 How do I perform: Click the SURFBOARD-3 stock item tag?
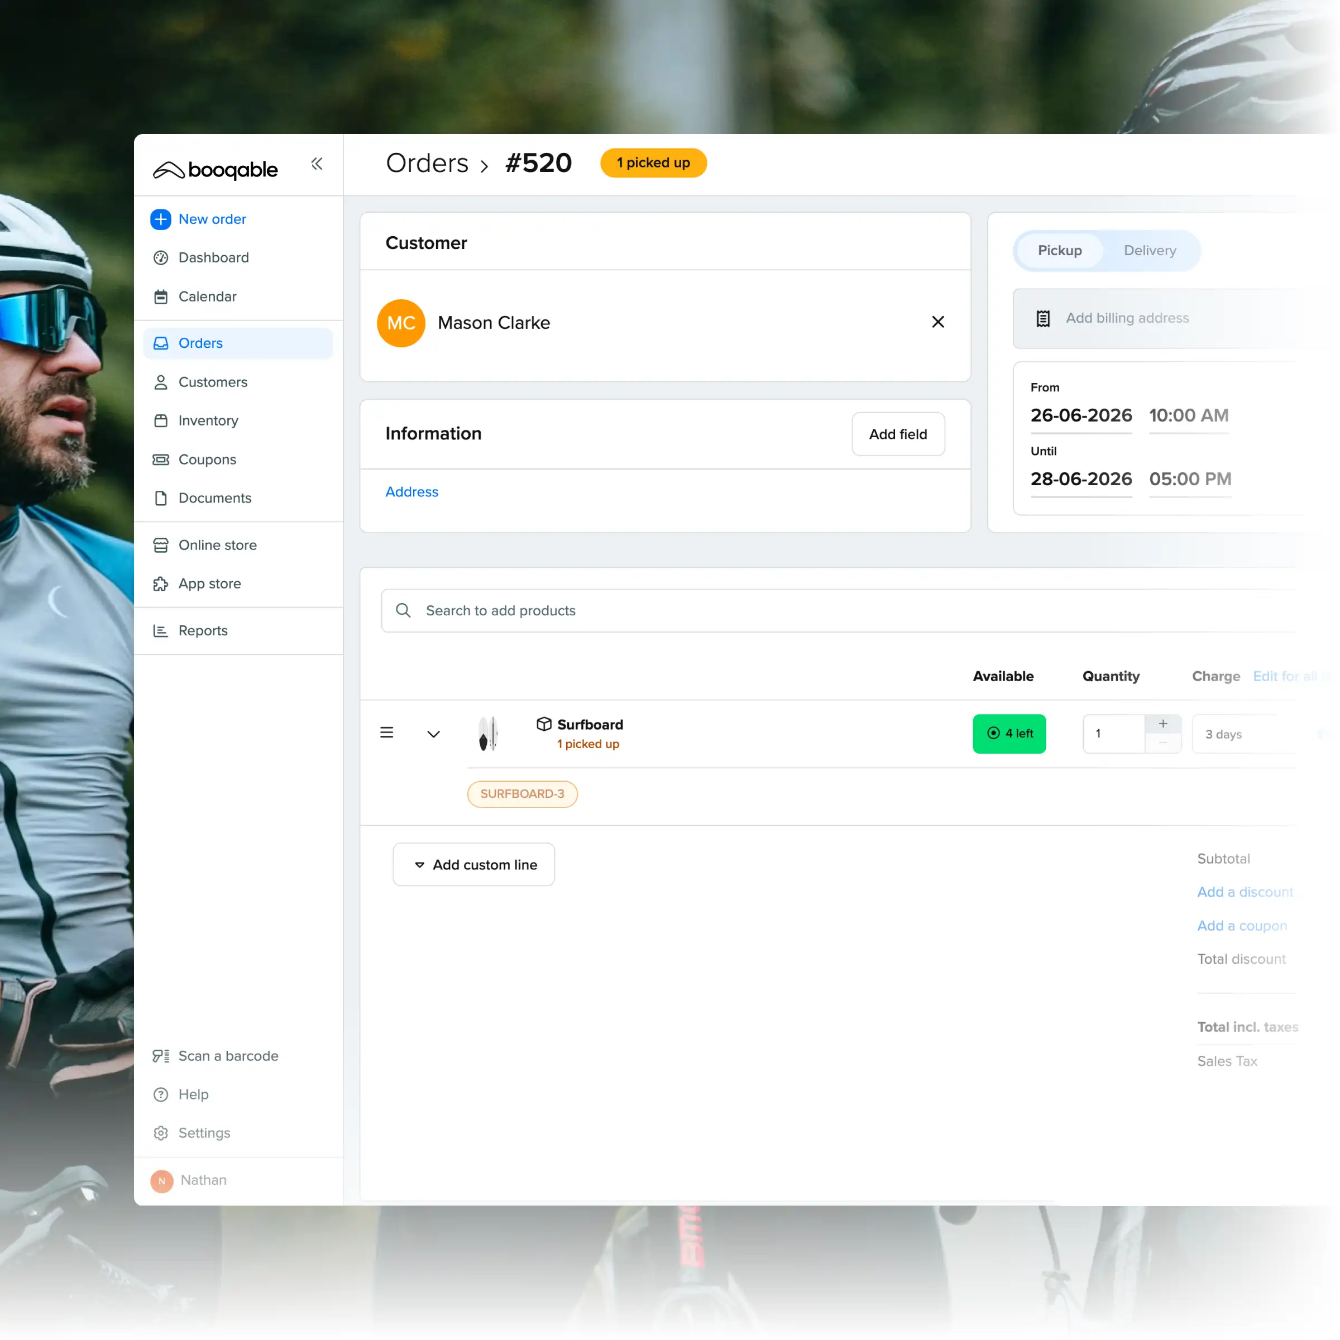[x=522, y=794]
